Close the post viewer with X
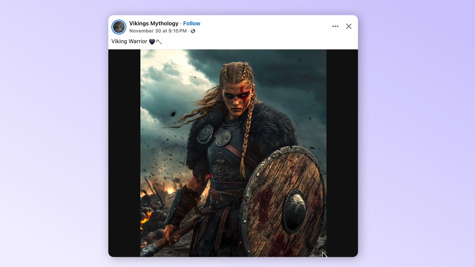 point(349,26)
